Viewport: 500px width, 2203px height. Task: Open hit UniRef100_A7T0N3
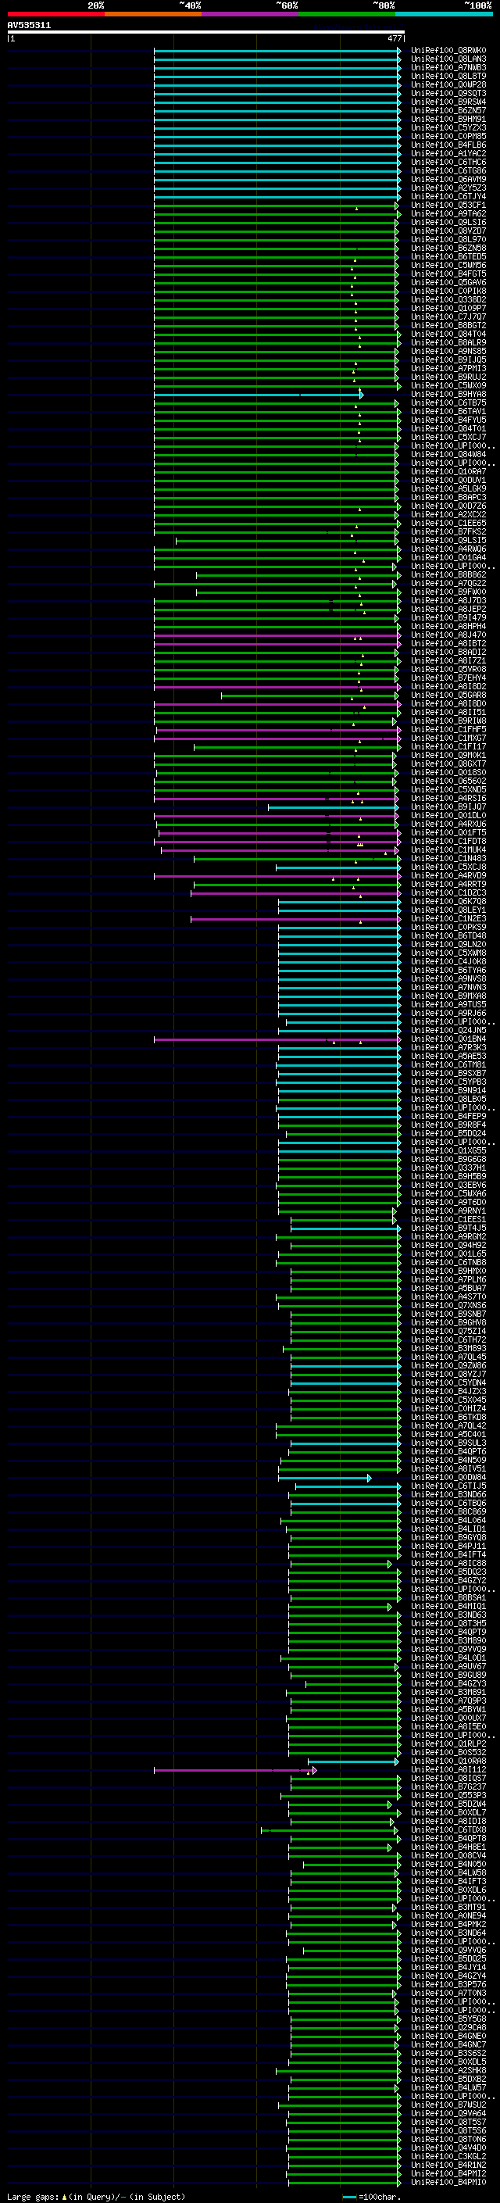click(x=448, y=1994)
